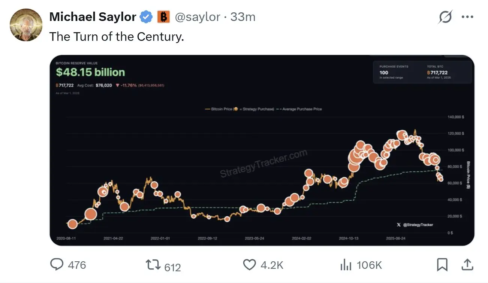Image resolution: width=488 pixels, height=283 pixels.
Task: Click the share upload icon
Action: [467, 265]
